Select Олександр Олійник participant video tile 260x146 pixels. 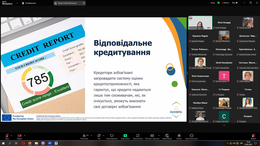[224, 103]
